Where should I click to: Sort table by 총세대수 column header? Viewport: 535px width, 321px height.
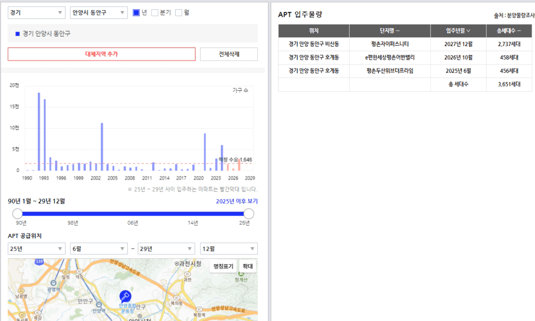click(x=509, y=31)
